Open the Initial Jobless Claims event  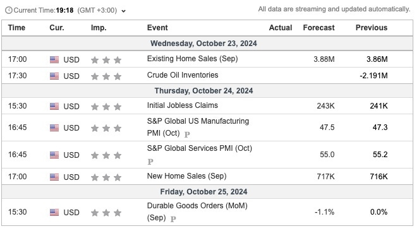pyautogui.click(x=183, y=105)
